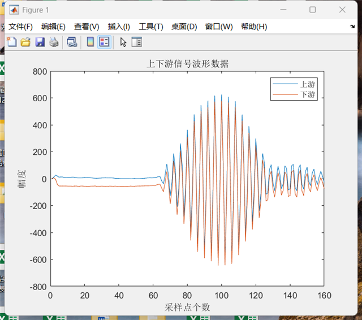Click the y-axis tick label -800
Screen dimensions: 362x320
tap(38, 287)
